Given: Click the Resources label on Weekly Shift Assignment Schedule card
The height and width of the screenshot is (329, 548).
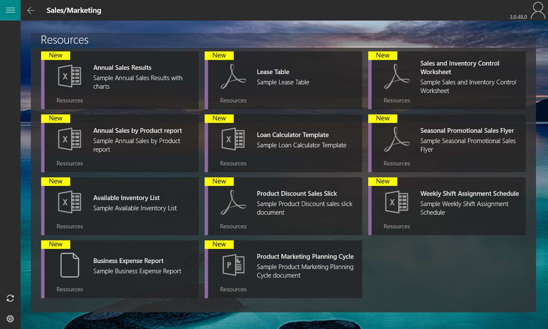Looking at the screenshot, I should pyautogui.click(x=397, y=226).
